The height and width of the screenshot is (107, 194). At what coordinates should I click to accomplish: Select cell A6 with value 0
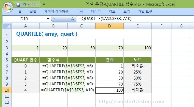point(26,66)
